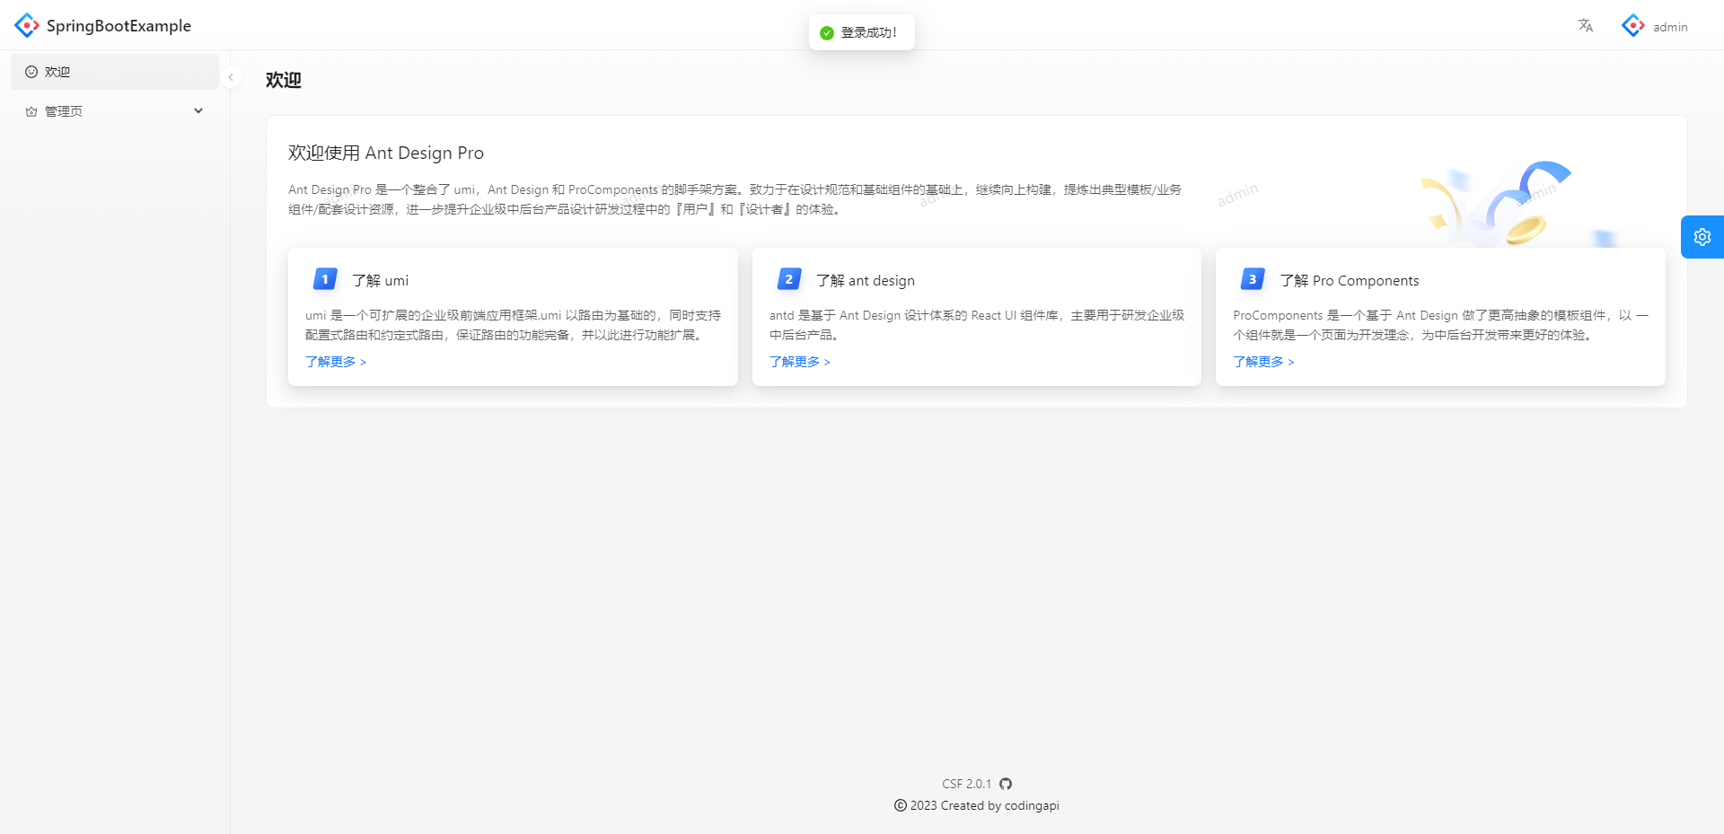Click the 欢迎使用 Ant Design Pro heading

[386, 153]
